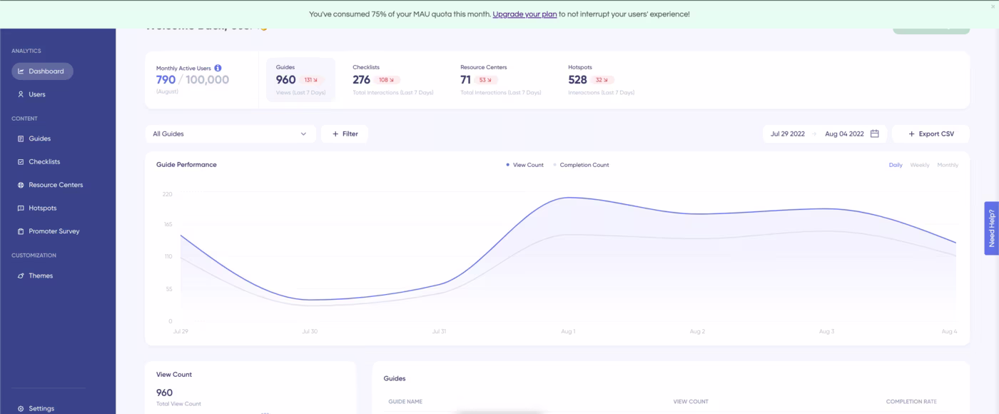Click the Settings gear icon
Viewport: 999px width, 414px height.
pos(21,409)
